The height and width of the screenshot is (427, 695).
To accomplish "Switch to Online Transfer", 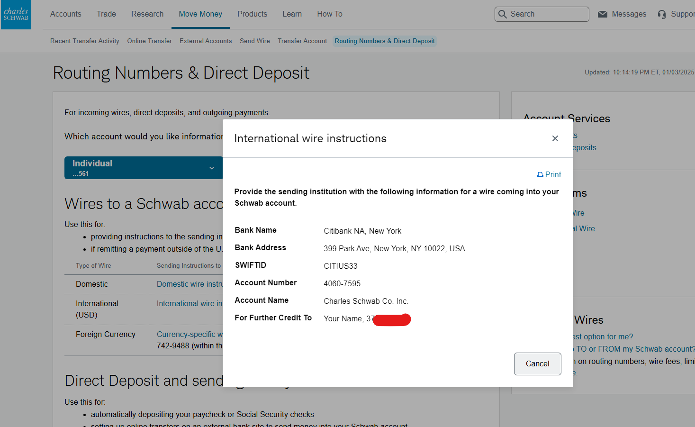I will (x=150, y=41).
